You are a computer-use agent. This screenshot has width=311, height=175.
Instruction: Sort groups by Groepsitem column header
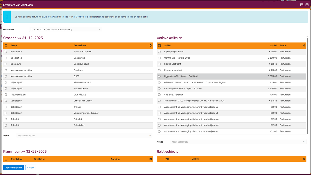tap(80, 46)
